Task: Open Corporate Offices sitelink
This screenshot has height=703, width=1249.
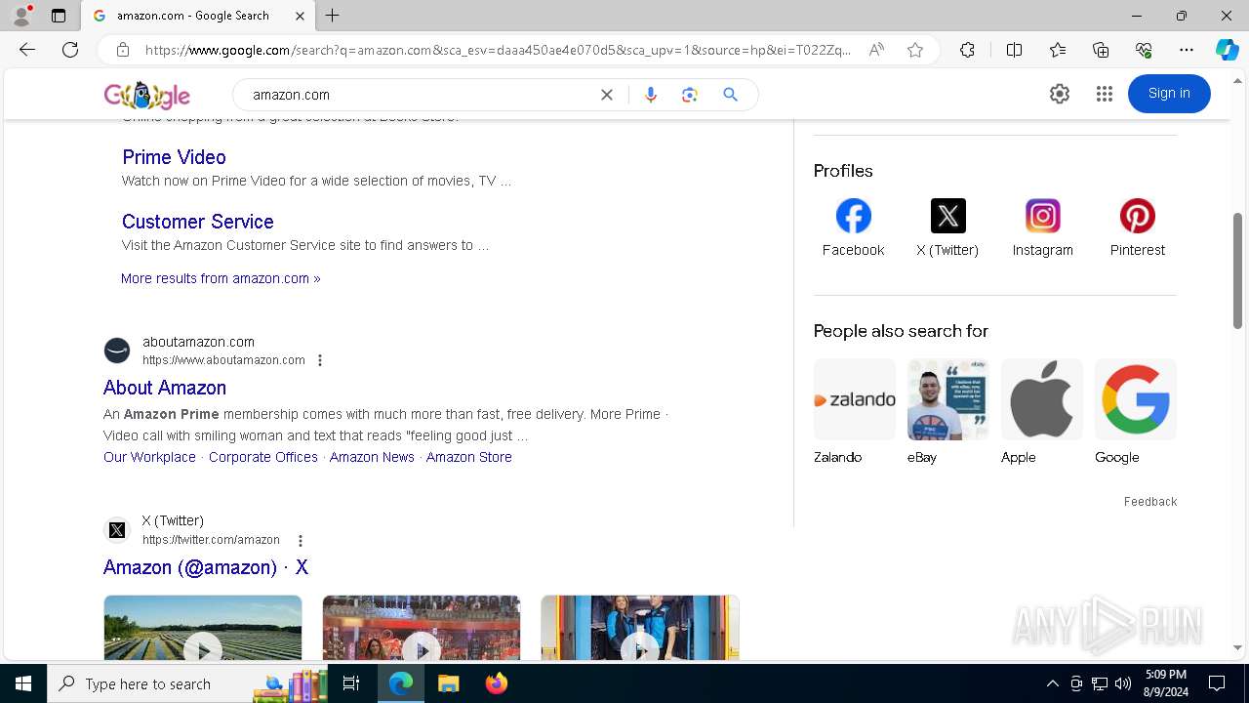Action: click(x=263, y=457)
